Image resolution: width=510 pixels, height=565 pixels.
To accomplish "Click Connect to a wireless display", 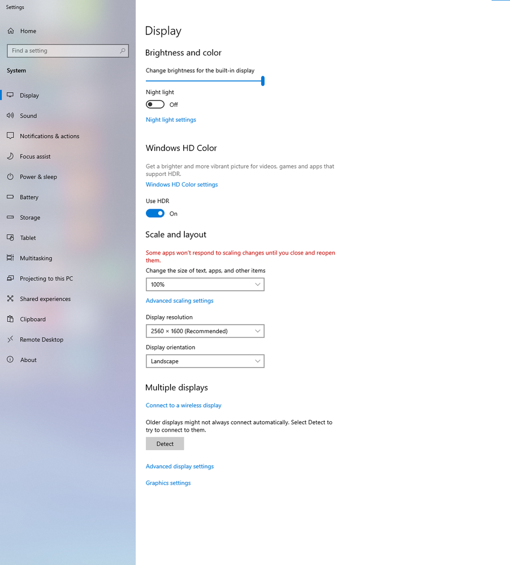I will [x=183, y=406].
